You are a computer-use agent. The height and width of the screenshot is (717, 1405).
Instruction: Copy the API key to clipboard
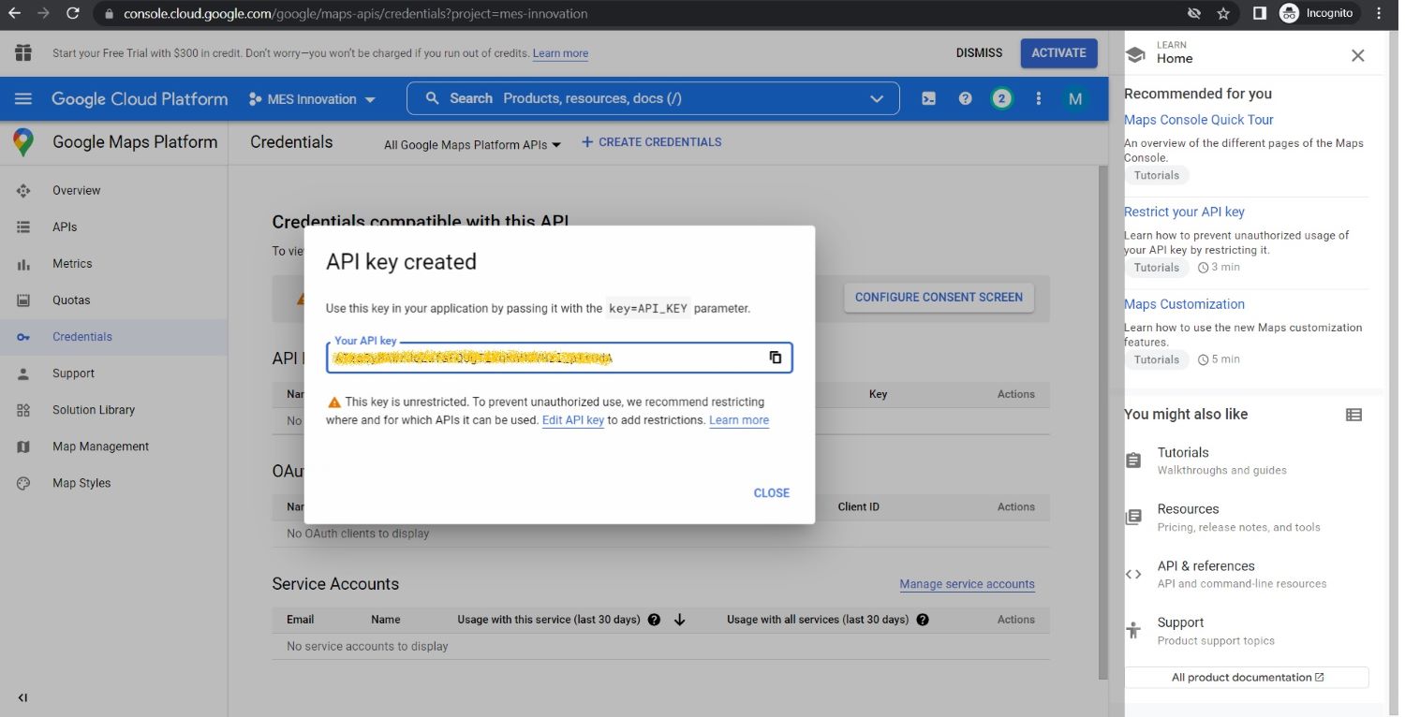tap(775, 357)
